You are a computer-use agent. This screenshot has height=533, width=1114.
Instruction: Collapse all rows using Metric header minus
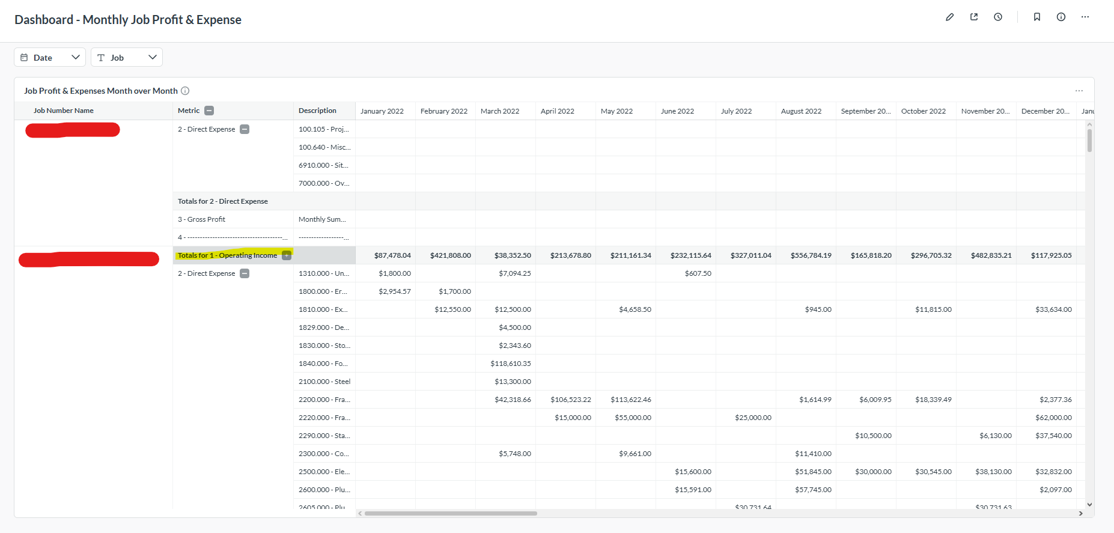pos(209,111)
